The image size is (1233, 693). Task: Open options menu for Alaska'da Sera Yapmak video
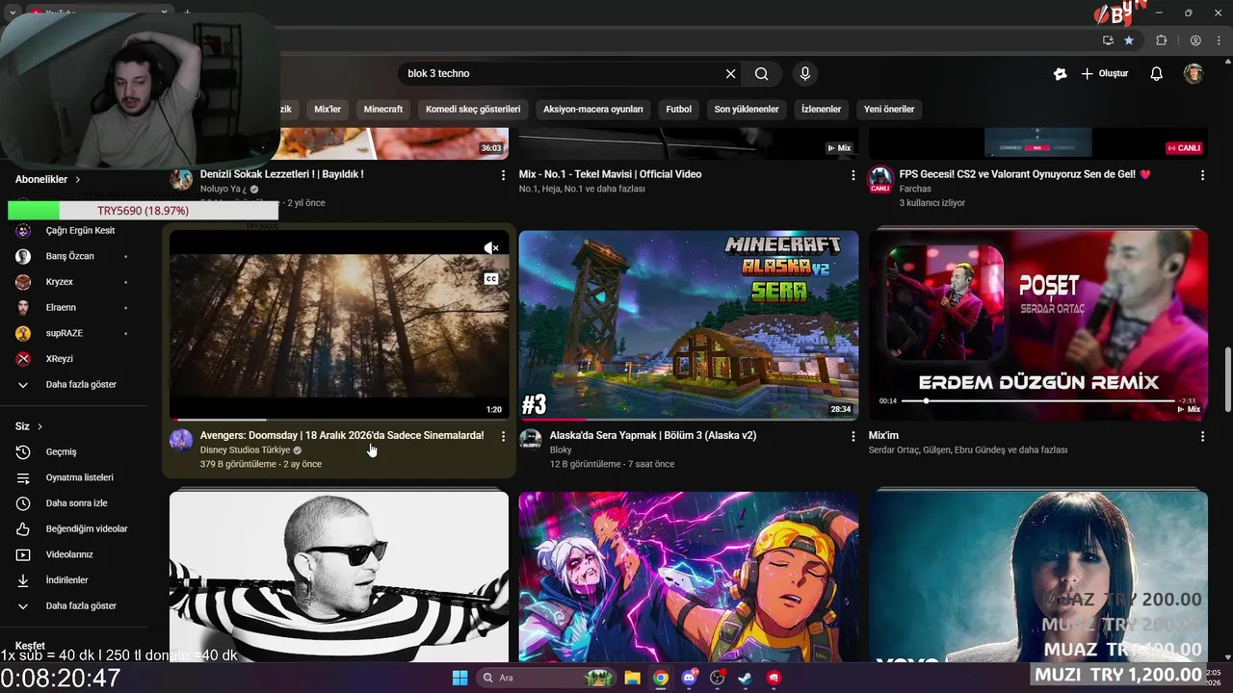pos(853,436)
